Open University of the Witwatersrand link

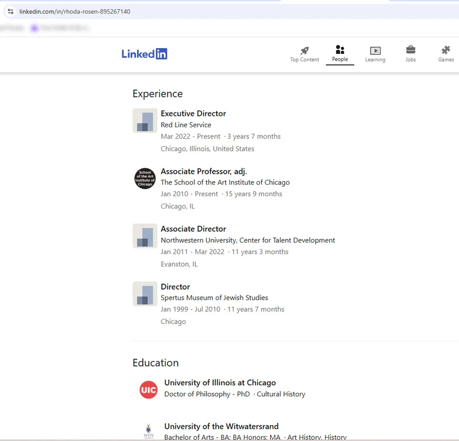221,426
